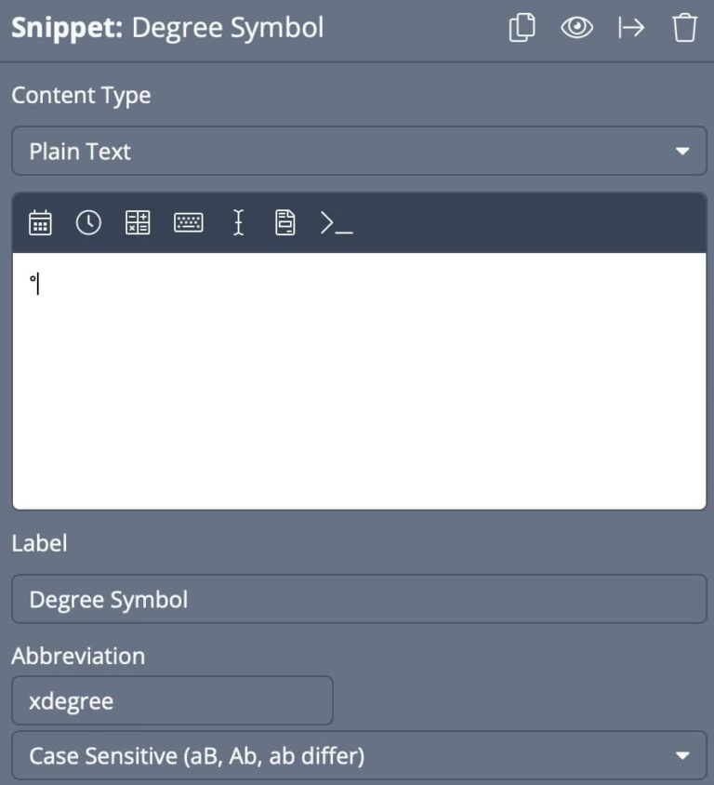The width and height of the screenshot is (714, 785).
Task: Open the Content Type dropdown
Action: 357,151
